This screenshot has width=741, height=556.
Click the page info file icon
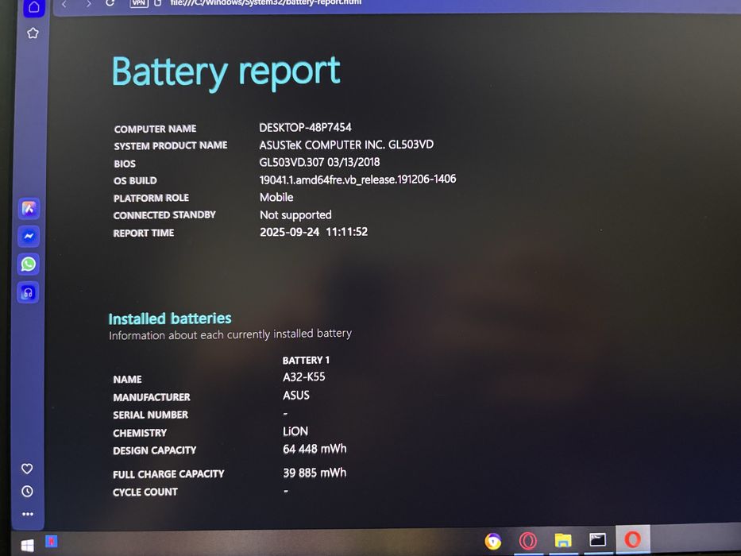coord(158,3)
